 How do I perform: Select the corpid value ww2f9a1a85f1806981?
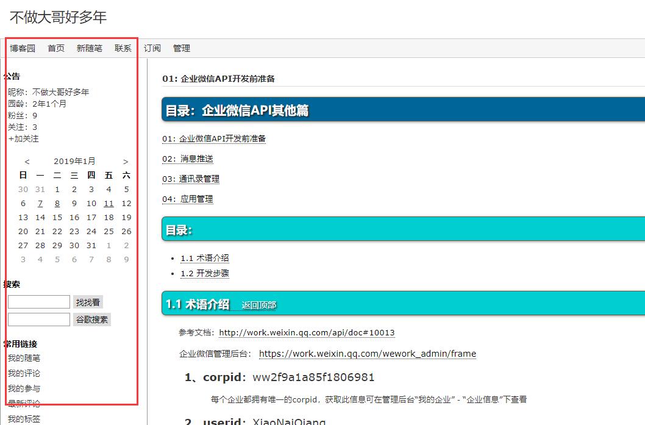point(313,377)
